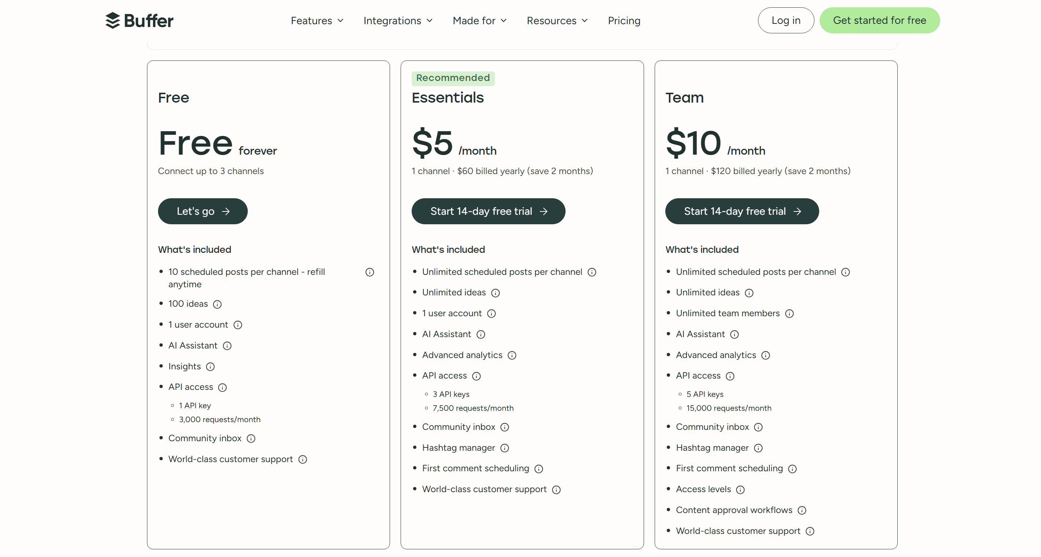Click the Recommended badge on Essentials
This screenshot has width=1041, height=557.
coord(453,78)
